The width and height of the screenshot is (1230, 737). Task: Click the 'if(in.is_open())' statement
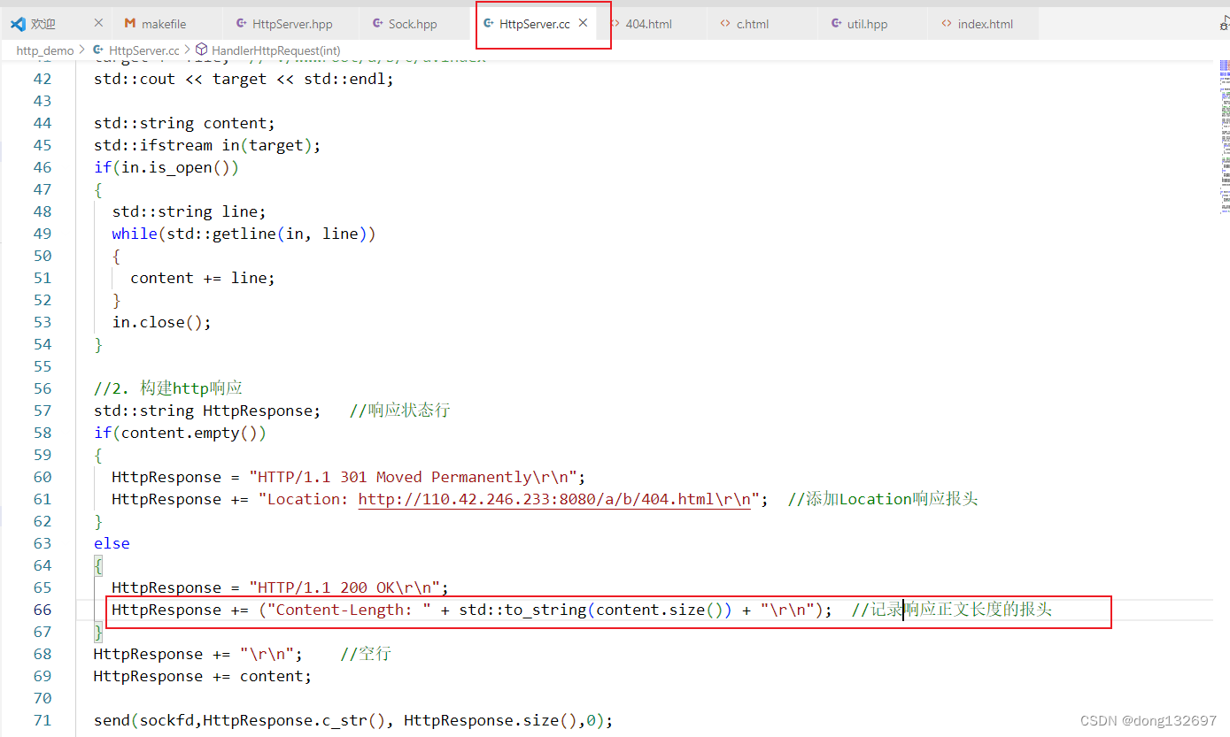[x=166, y=167]
